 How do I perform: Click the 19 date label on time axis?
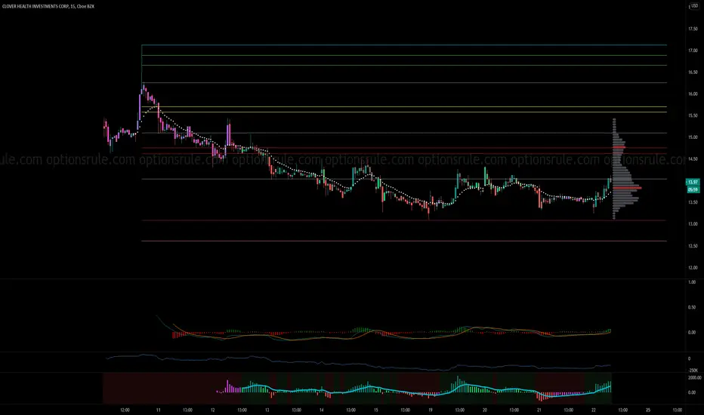pyautogui.click(x=430, y=410)
